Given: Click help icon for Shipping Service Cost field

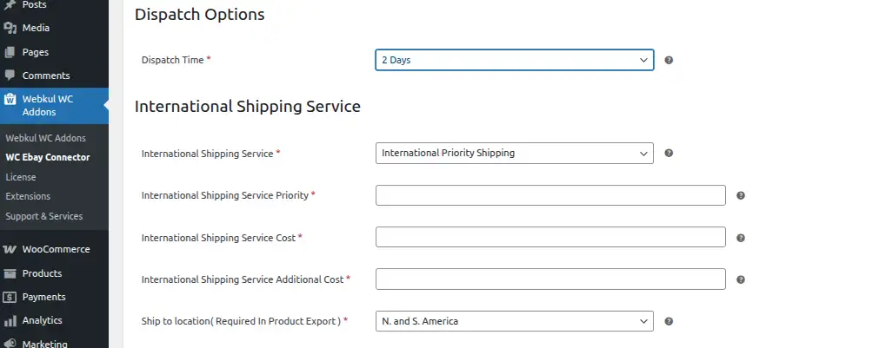Looking at the screenshot, I should [x=741, y=238].
